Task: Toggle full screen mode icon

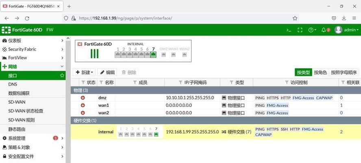Action: [300, 30]
